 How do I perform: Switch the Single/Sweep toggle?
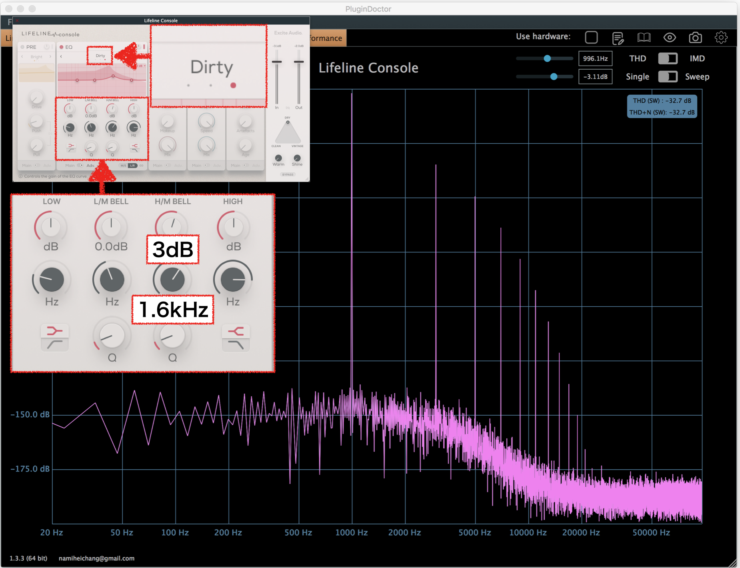668,76
